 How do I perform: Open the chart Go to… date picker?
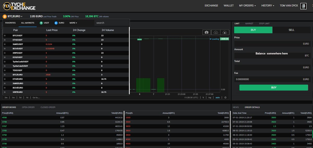click(x=36, y=98)
